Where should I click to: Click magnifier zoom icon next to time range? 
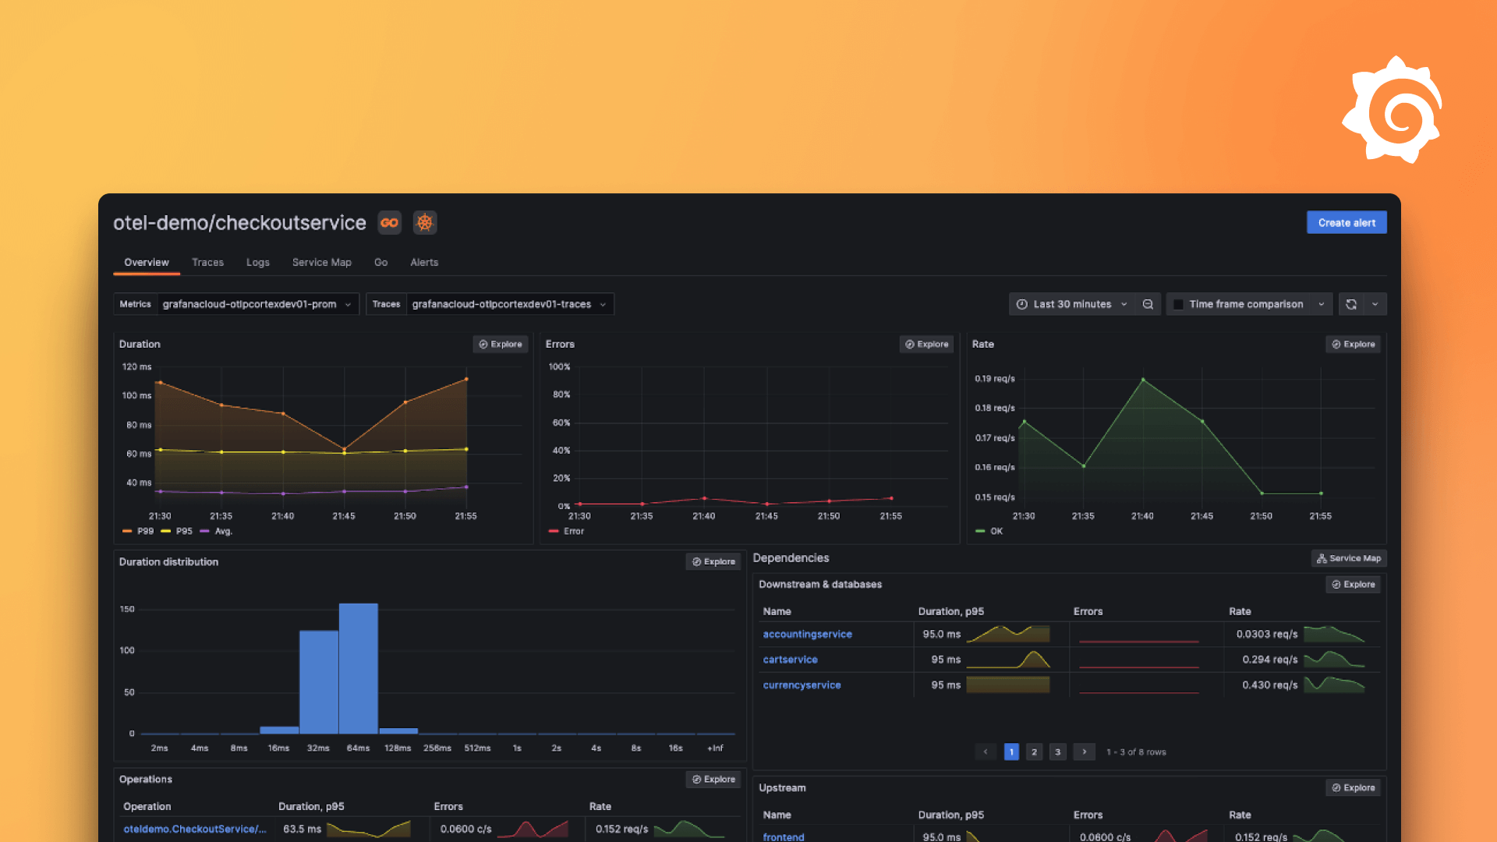(1148, 303)
